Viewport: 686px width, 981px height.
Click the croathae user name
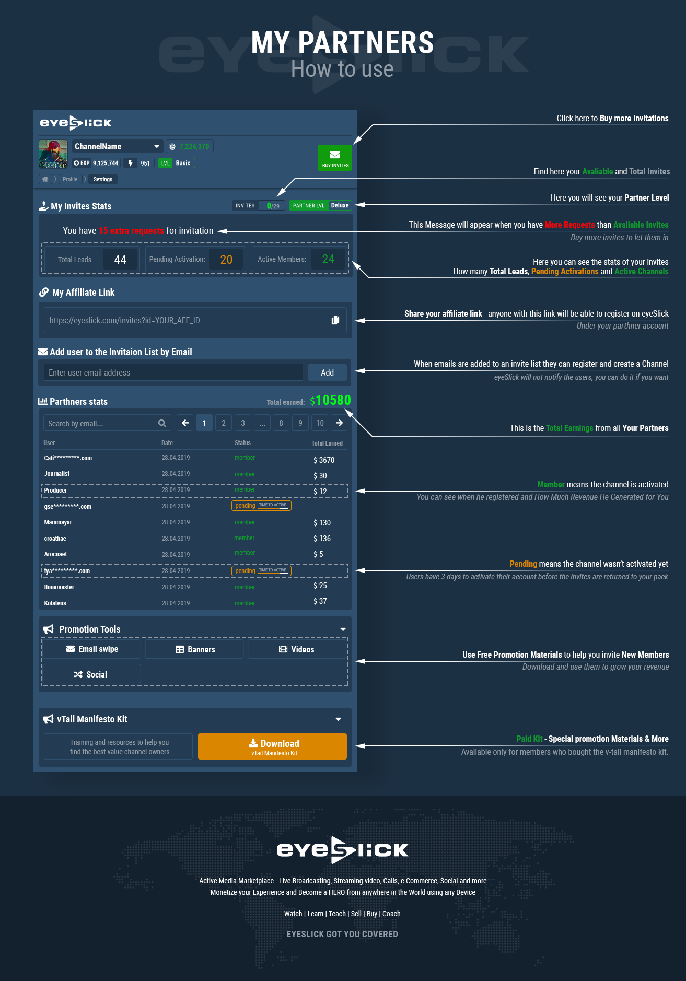(55, 539)
